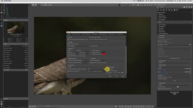Click the About button in Preferences
Viewport: 193px width, 108px height.
(110, 76)
